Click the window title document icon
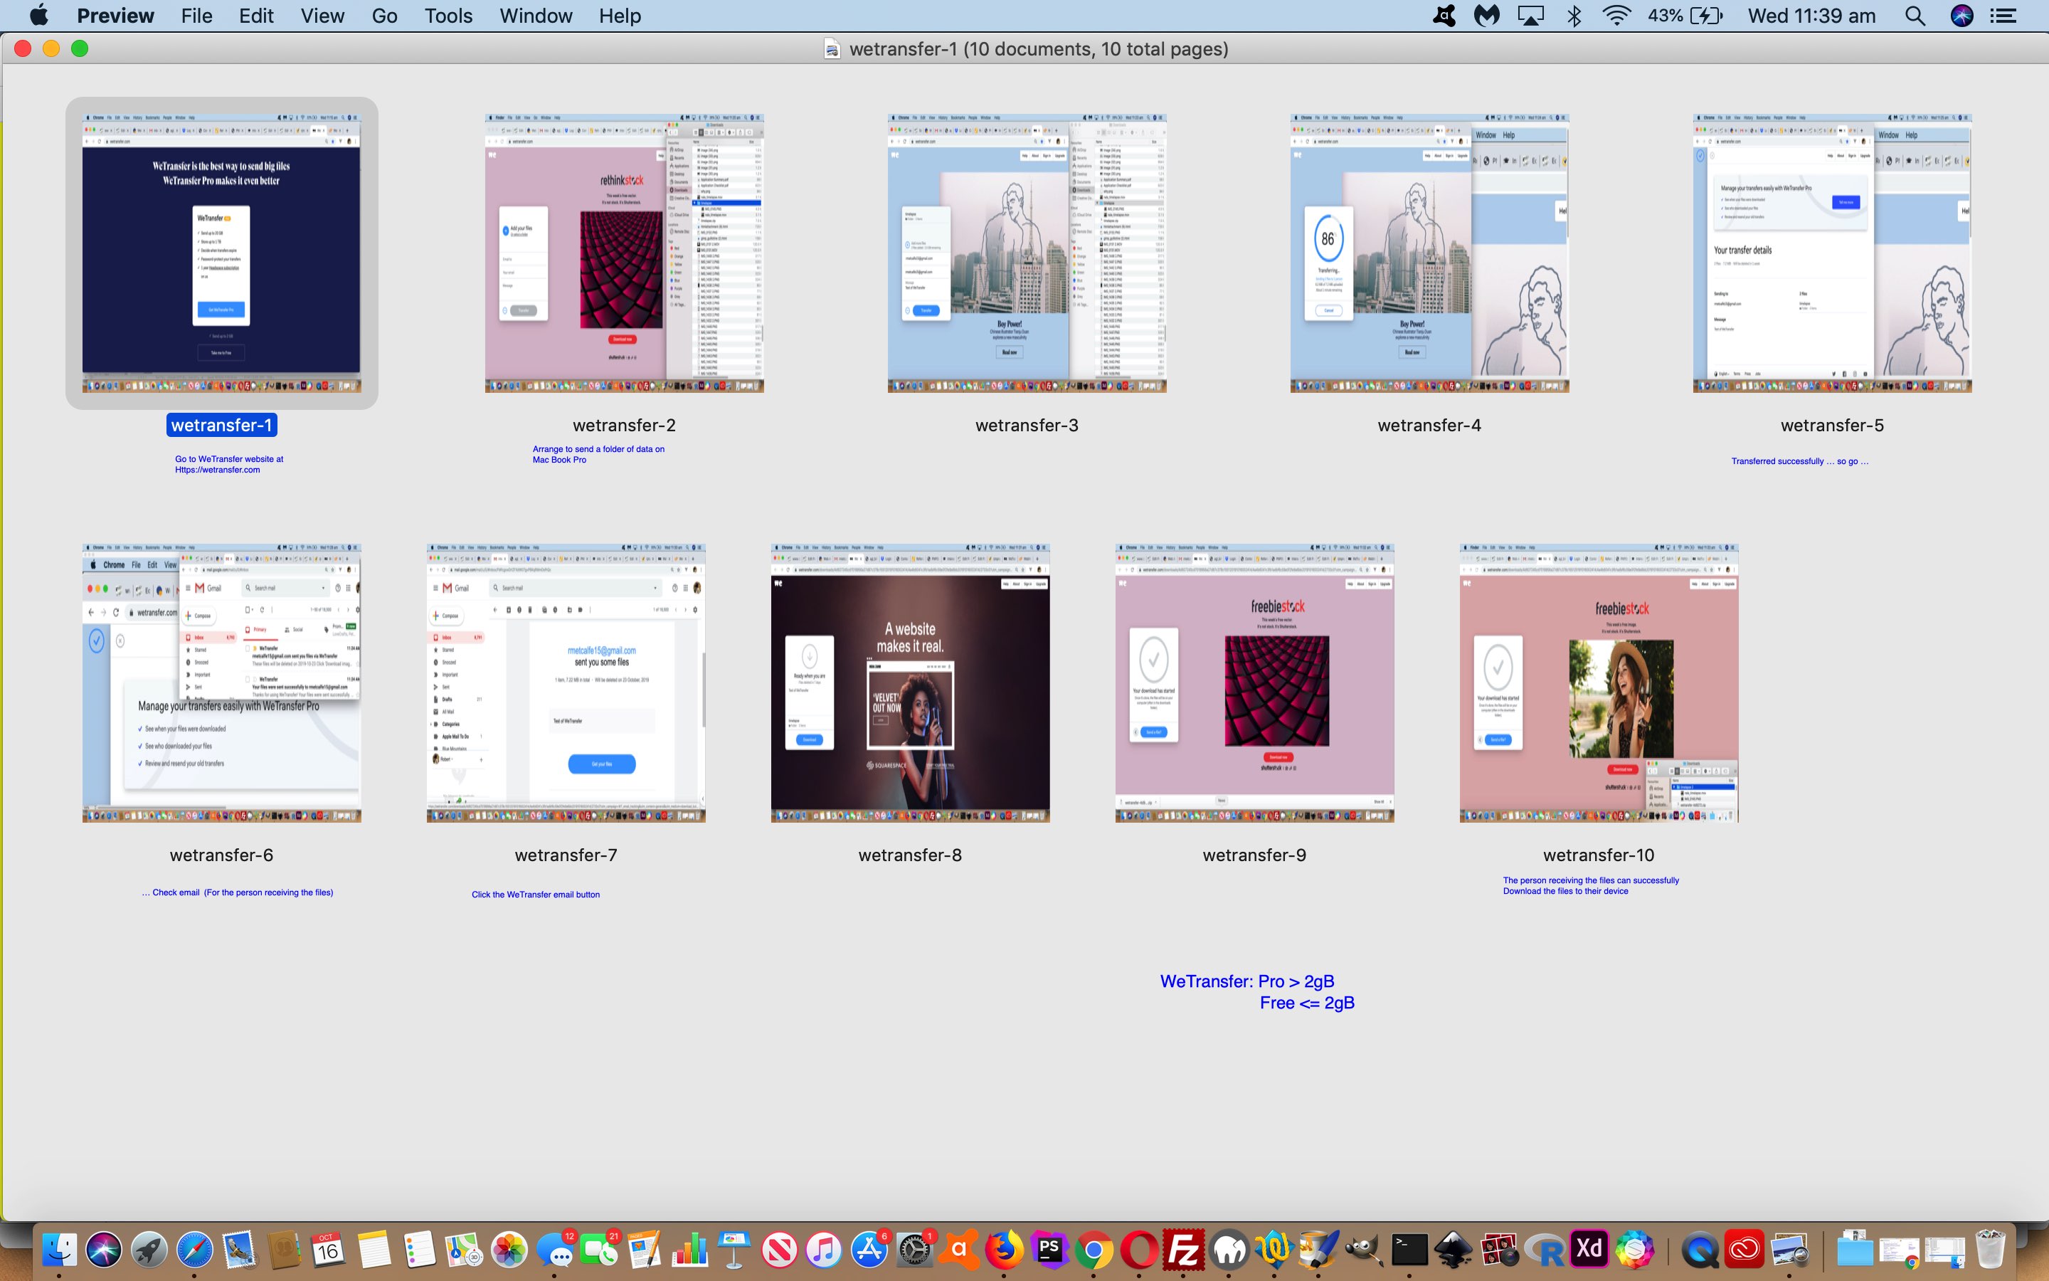Screen dimensions: 2049x1281 click(x=832, y=49)
